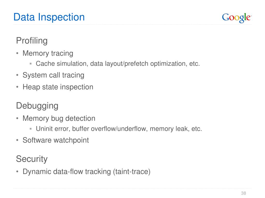
Task: Click the Memory tracing bullet text
Action: [x=48, y=53]
